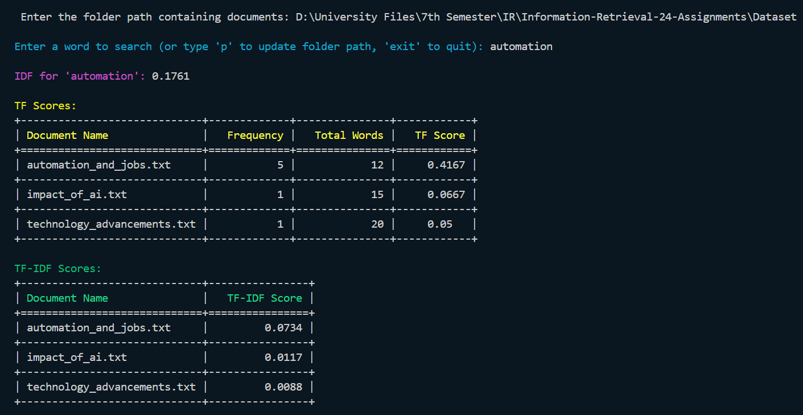Click frequency value 5 in automation_and_jobs.txt row
This screenshot has width=803, height=415.
(280, 165)
